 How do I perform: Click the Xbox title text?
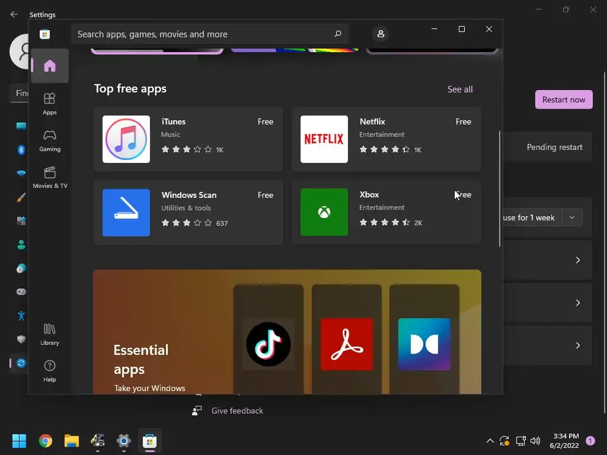click(369, 194)
